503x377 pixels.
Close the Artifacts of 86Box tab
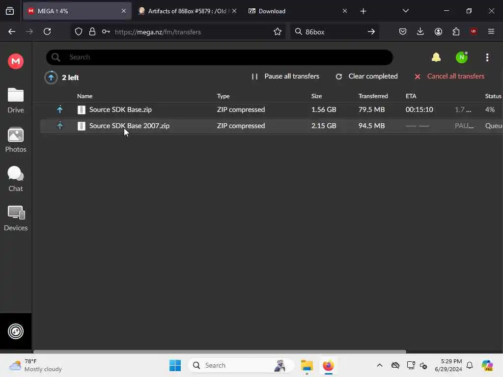click(x=234, y=11)
